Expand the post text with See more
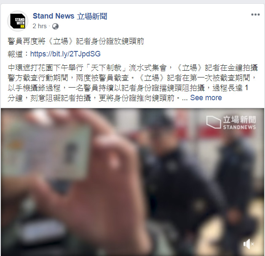This screenshot has width=265, height=256. [x=206, y=98]
